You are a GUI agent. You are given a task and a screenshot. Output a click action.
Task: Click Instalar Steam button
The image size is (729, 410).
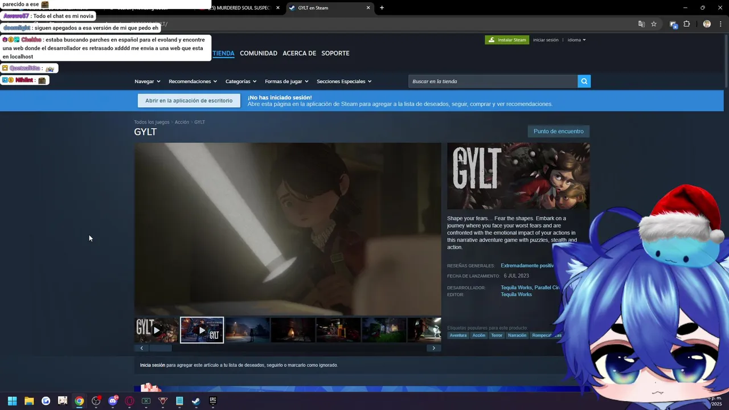507,40
